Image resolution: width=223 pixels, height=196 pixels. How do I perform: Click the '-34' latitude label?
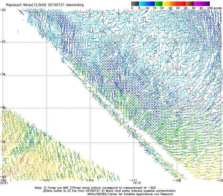pos(3,74)
